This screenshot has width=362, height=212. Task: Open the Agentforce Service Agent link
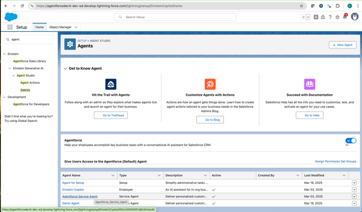tap(80, 196)
